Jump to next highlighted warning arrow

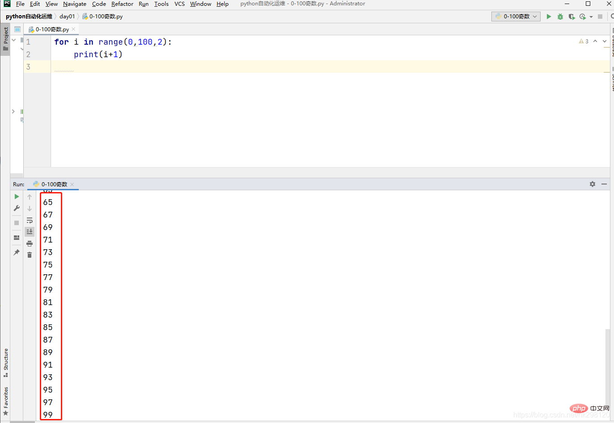[x=605, y=41]
